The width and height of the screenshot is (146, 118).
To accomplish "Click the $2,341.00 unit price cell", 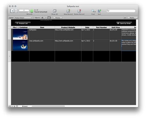I will 116,34.
